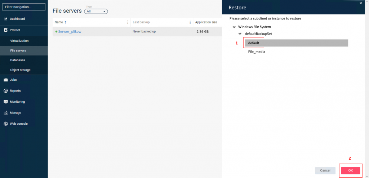This screenshot has width=369, height=178.
Task: Select Object storage in navigation
Action: point(20,70)
